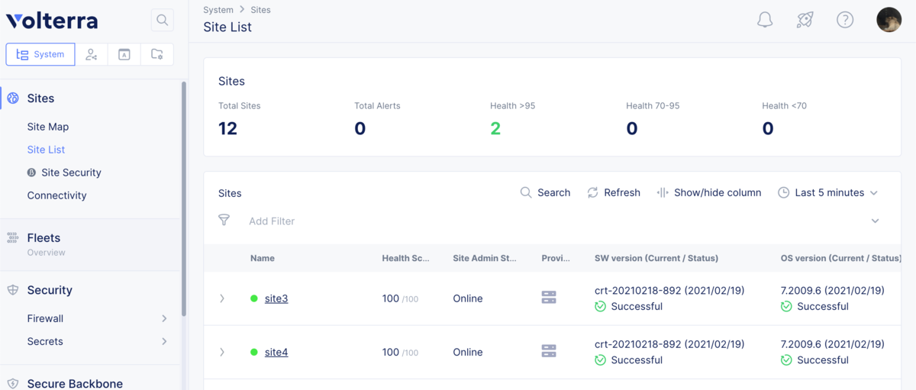Expand the Secrets submenu arrow
Screen dimensions: 916x390
[x=164, y=341]
